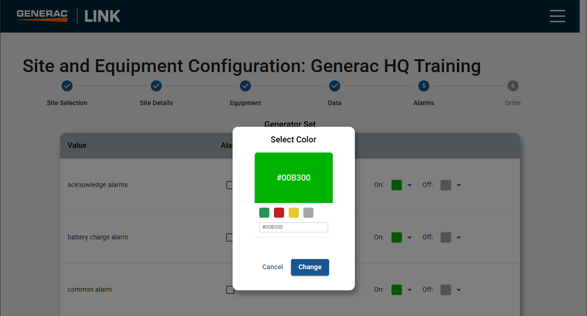This screenshot has height=316, width=587.
Task: Expand On color dropdown for acknowledge alarms
Action: (x=410, y=185)
